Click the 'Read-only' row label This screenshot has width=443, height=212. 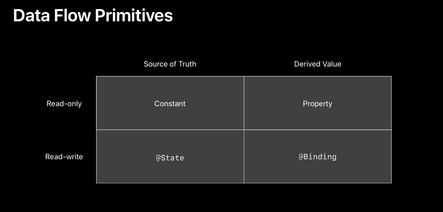point(64,104)
